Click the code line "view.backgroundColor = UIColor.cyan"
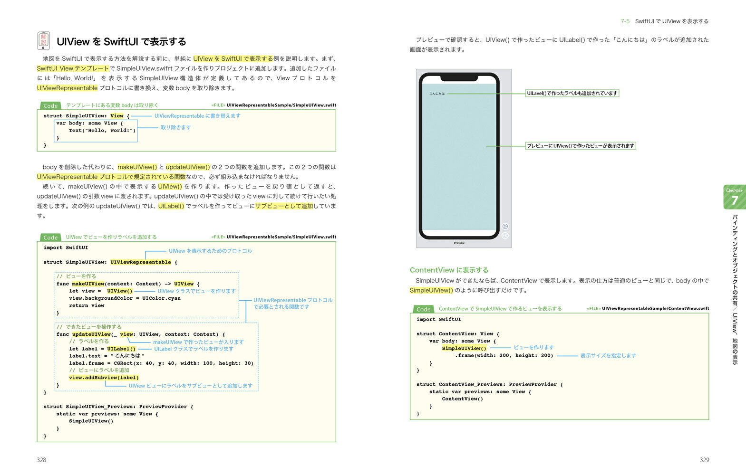Screen dimensions: 746x475 pos(125,298)
